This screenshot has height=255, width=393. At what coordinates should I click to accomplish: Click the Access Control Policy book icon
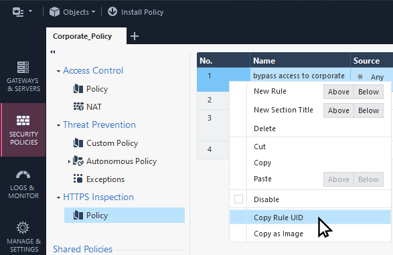tap(78, 88)
